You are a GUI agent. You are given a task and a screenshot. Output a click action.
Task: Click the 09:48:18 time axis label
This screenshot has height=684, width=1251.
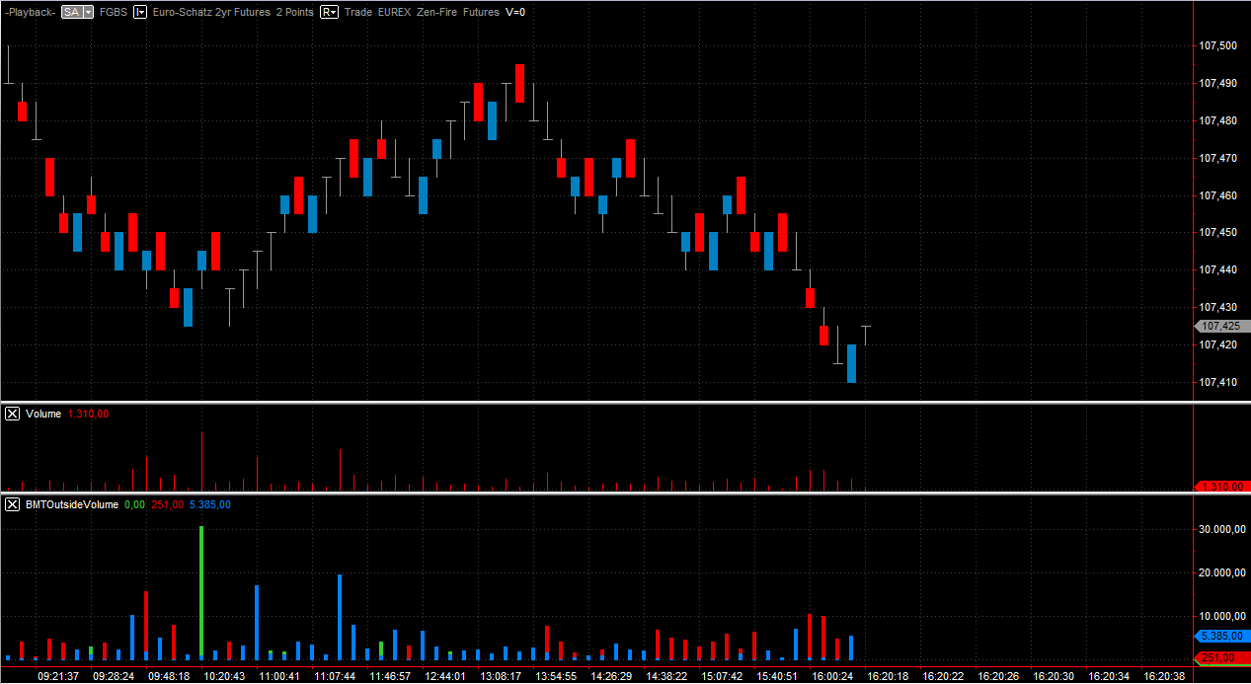(x=169, y=676)
